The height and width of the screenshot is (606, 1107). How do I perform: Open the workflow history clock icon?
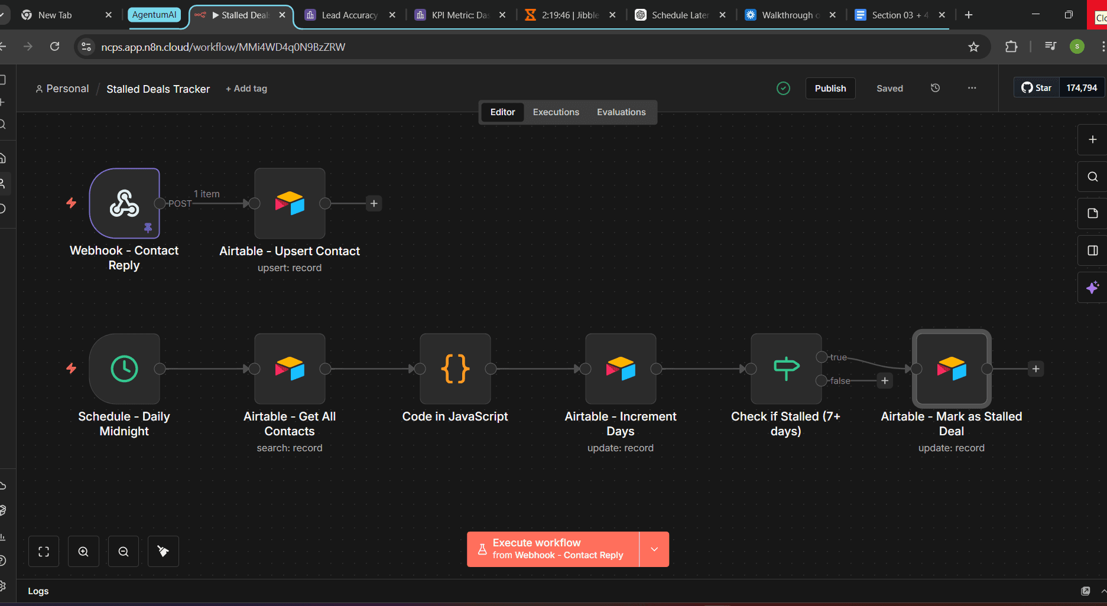pyautogui.click(x=935, y=88)
